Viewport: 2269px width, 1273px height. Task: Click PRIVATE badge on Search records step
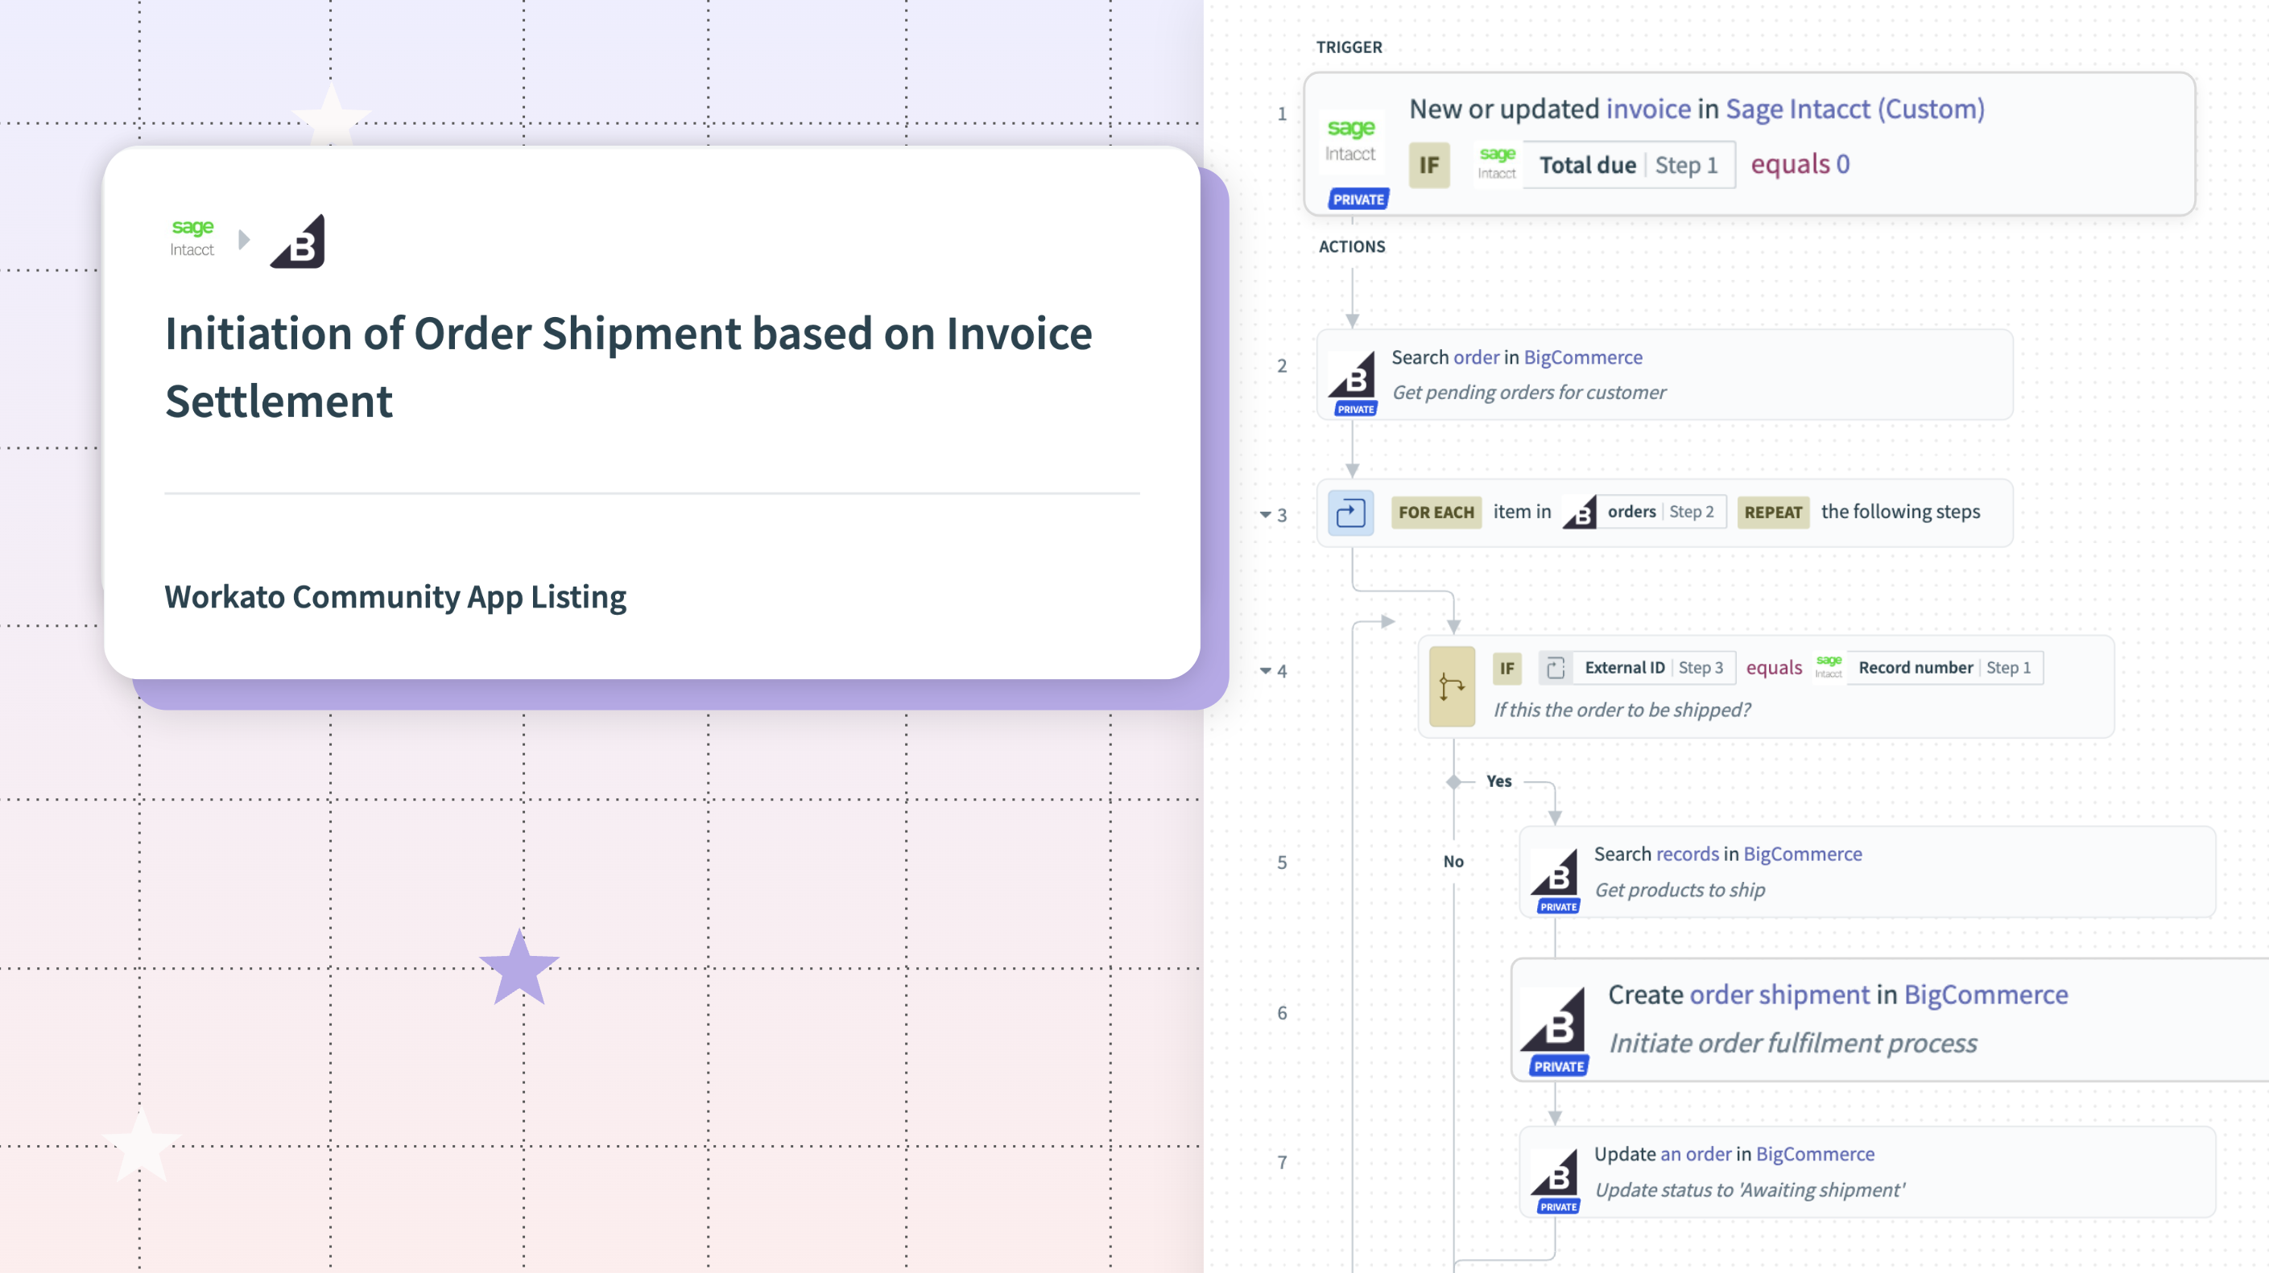[x=1558, y=907]
